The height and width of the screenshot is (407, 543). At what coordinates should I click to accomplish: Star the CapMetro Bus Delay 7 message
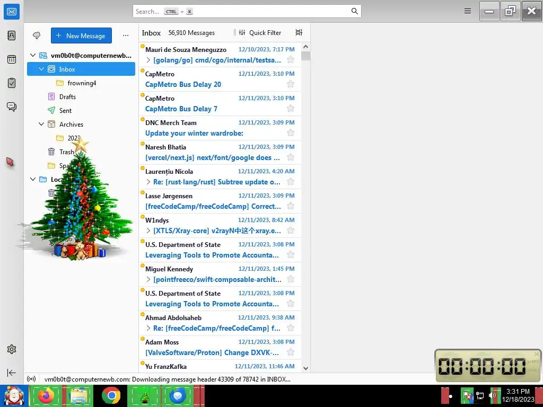pyautogui.click(x=291, y=109)
